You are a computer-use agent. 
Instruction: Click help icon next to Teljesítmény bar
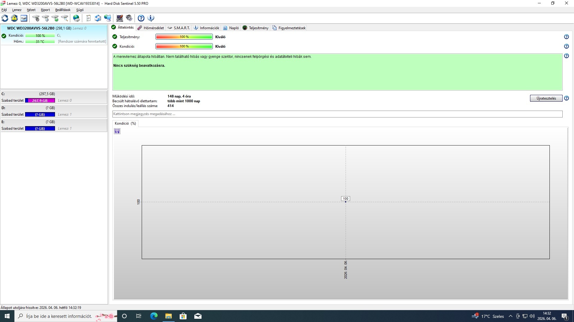tap(566, 37)
